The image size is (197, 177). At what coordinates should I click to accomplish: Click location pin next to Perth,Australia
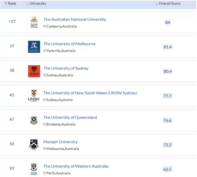coord(44,173)
